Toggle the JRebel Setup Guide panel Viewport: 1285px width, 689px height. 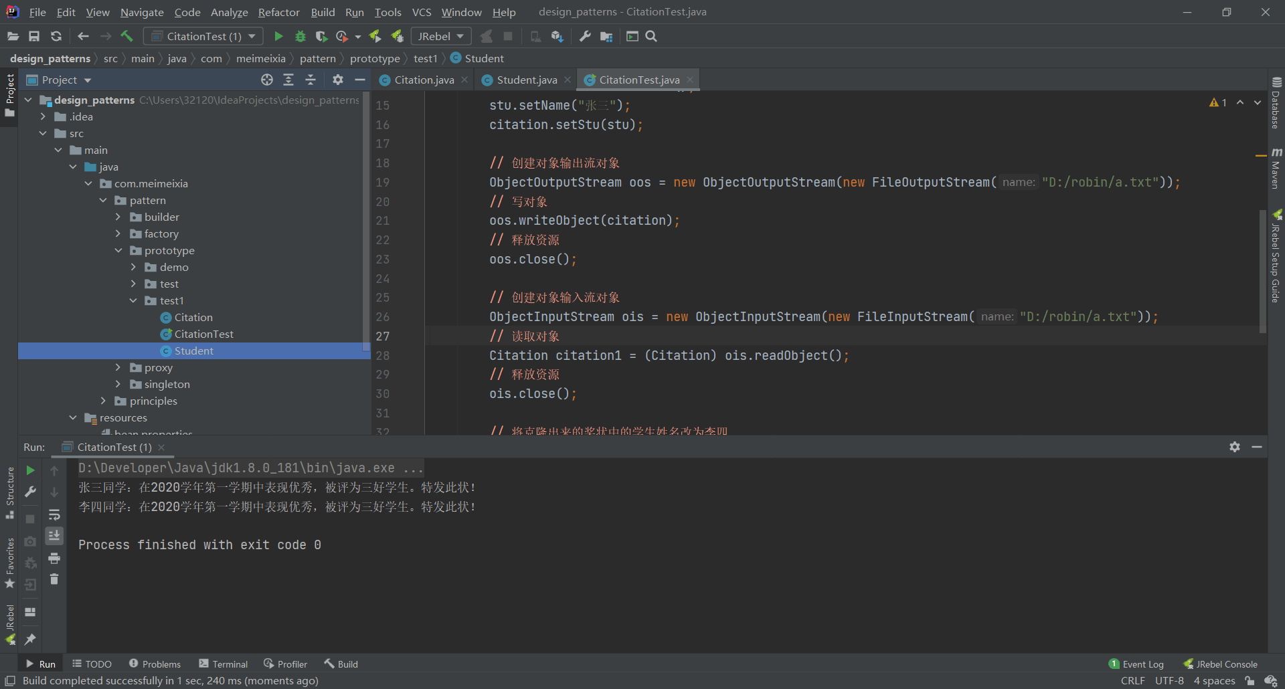[x=1276, y=256]
